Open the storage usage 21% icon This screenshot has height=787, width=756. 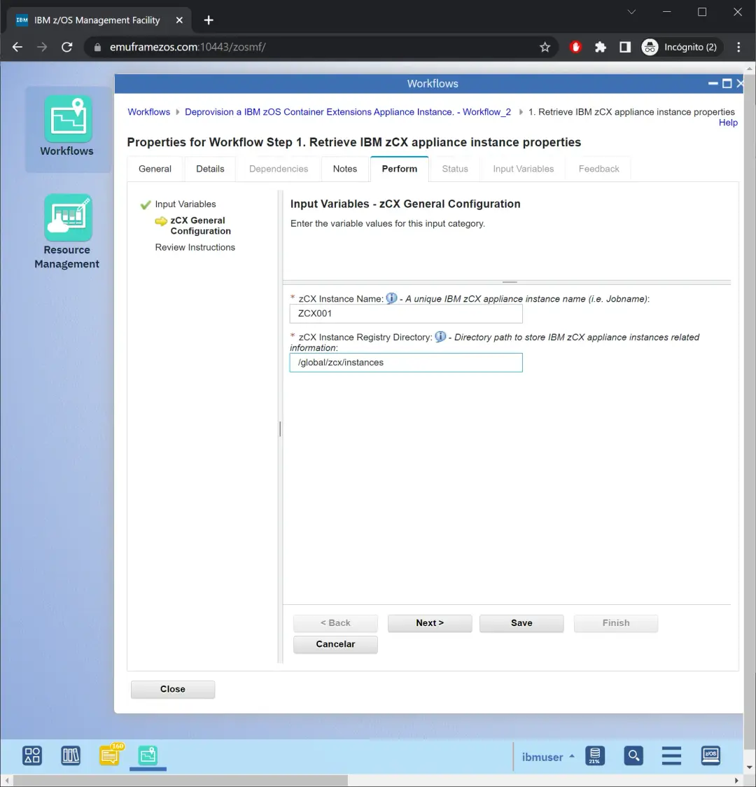pos(595,755)
